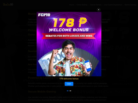Viewport: 138px width, 103px height.
Task: Open the 178 welcome bonus banner image
Action: coord(69,44)
